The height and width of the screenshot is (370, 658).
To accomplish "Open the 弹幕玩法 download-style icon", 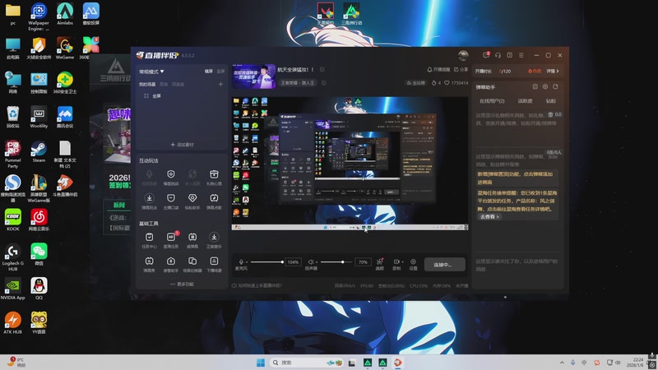I will 149,201.
